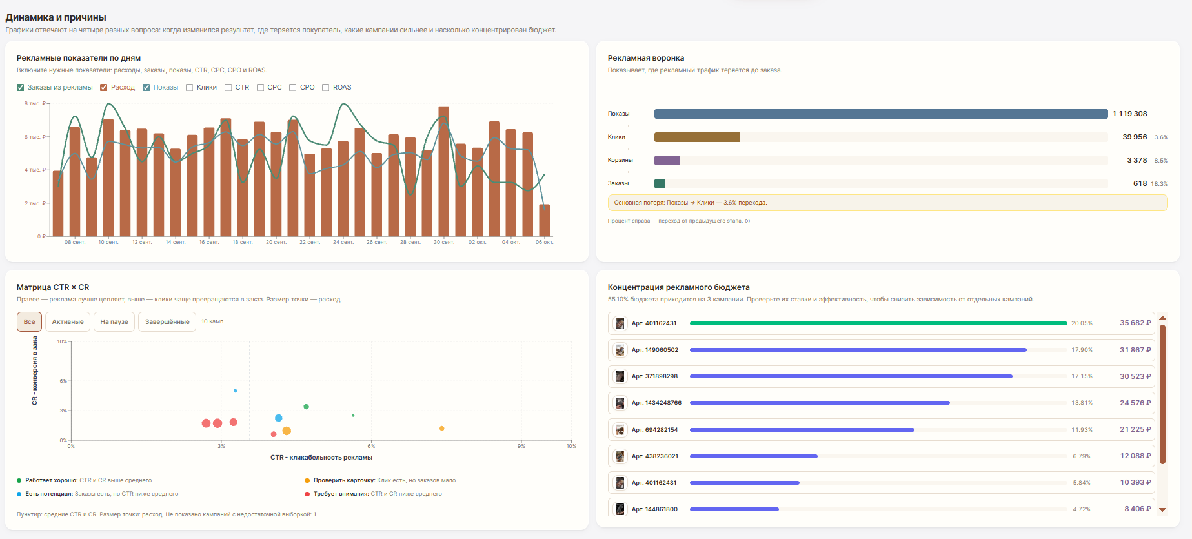The width and height of the screenshot is (1192, 539).
Task: Click the orange dot near 7.5% CTR
Action: point(442,429)
